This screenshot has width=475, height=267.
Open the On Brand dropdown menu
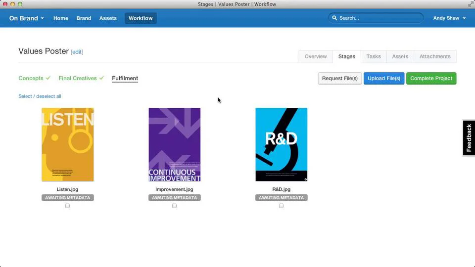tap(26, 18)
